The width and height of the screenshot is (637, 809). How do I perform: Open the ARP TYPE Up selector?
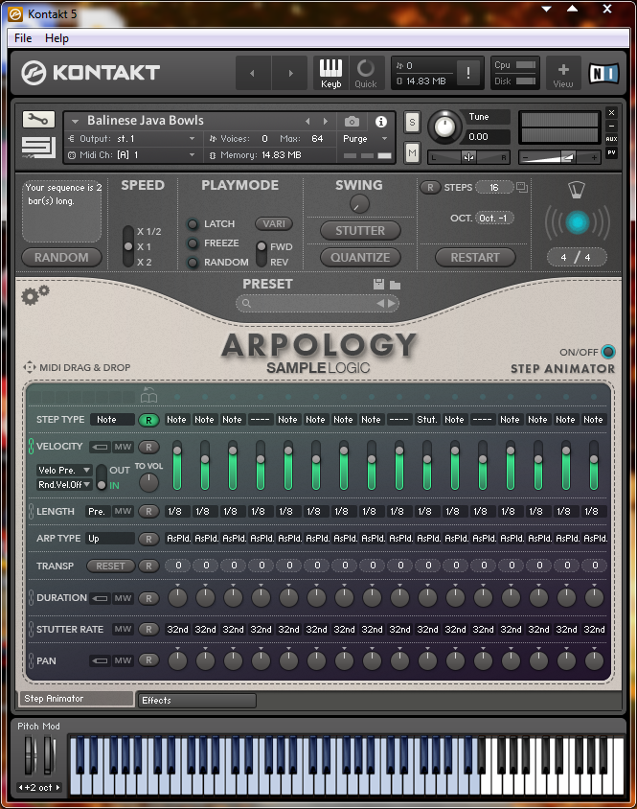click(x=110, y=539)
